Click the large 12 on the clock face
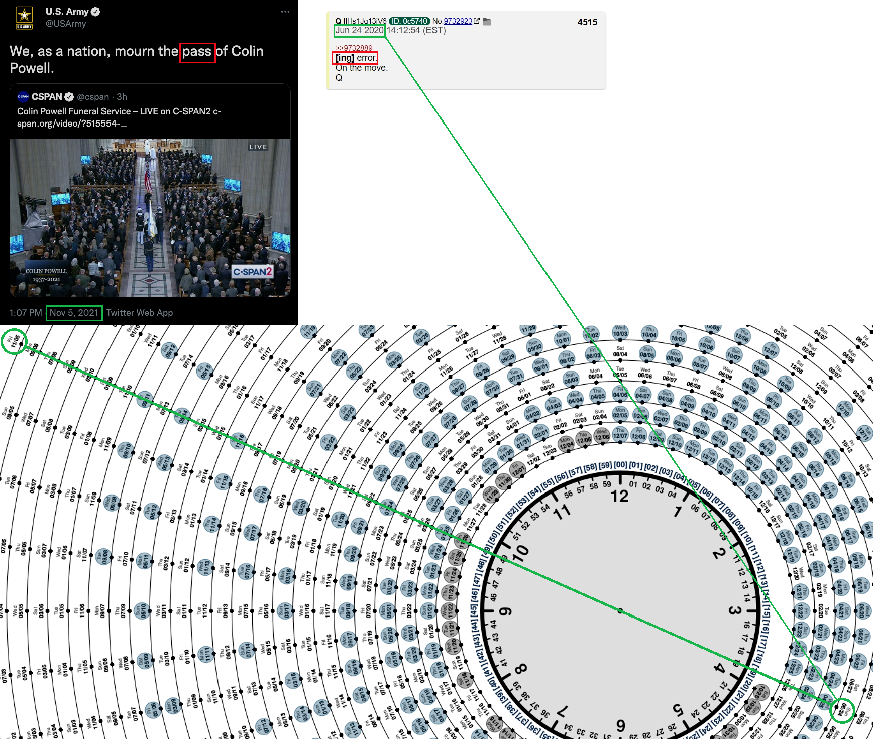The height and width of the screenshot is (739, 873). click(x=619, y=497)
